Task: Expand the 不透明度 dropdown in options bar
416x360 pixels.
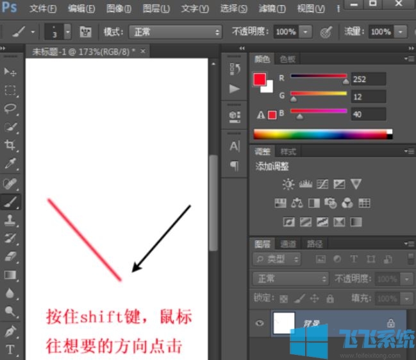Action: [305, 31]
